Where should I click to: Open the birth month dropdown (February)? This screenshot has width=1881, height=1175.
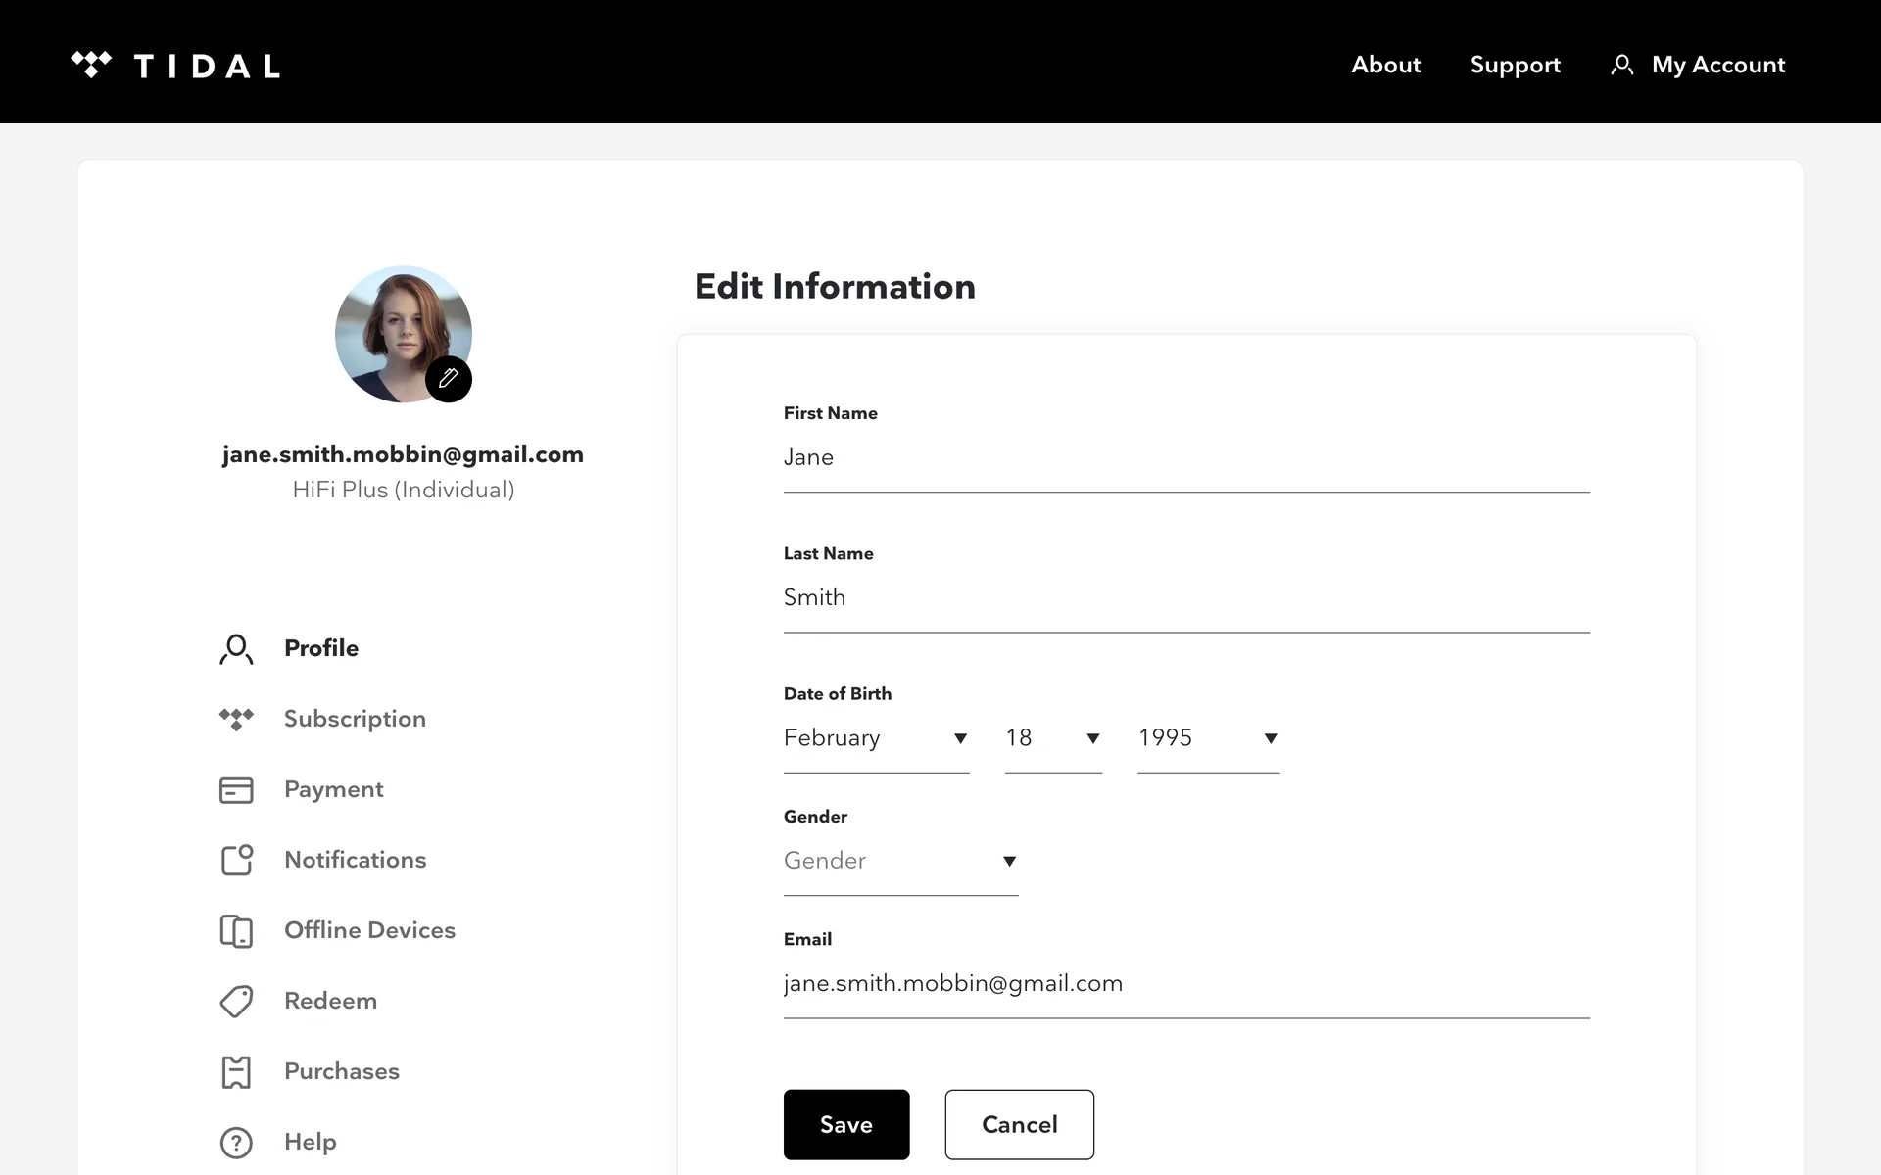tap(876, 738)
